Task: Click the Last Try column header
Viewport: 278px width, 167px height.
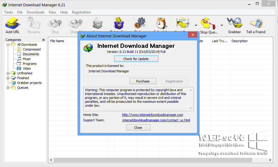Action: point(220,41)
